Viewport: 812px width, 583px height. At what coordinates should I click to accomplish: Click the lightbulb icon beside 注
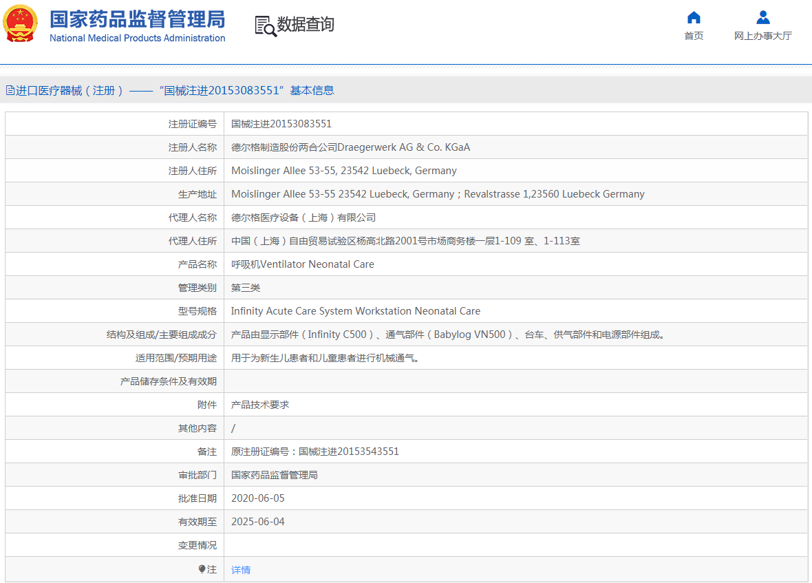coord(202,569)
